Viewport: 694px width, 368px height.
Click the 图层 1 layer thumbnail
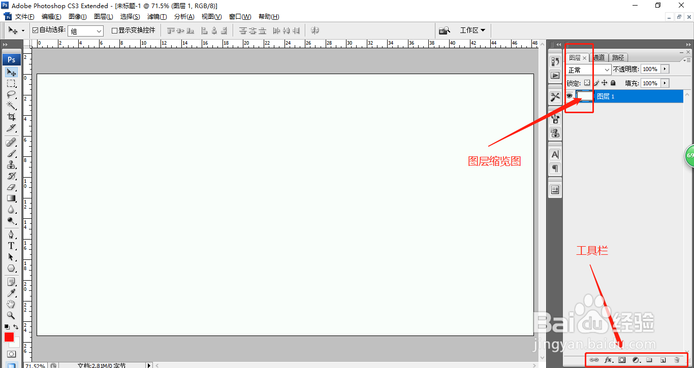pos(585,96)
